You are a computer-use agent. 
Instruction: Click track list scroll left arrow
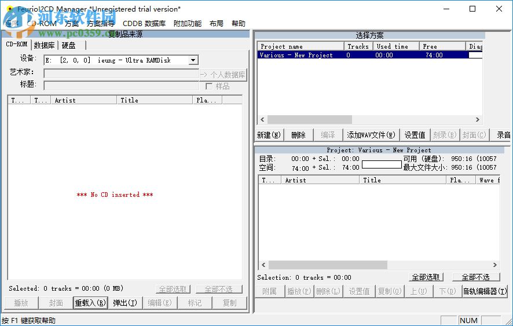[263, 265]
